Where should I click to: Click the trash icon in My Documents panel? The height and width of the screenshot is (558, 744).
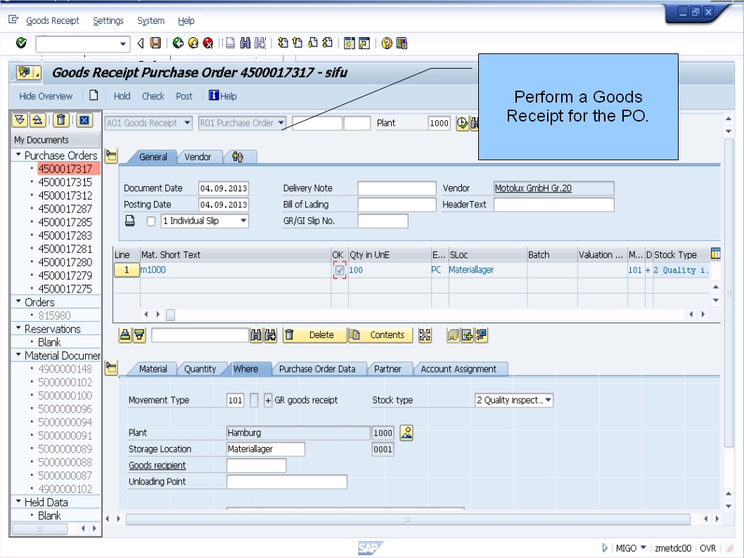[60, 121]
